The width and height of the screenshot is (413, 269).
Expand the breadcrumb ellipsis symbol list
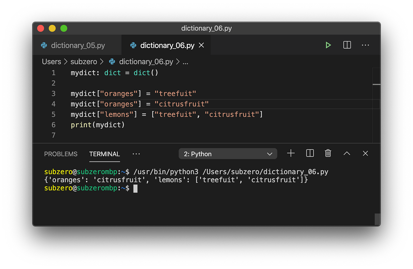[186, 62]
